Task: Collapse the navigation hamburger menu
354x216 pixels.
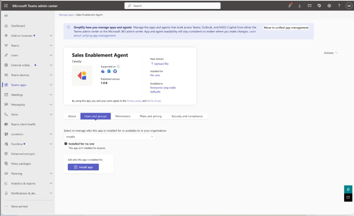Action: coord(6,16)
